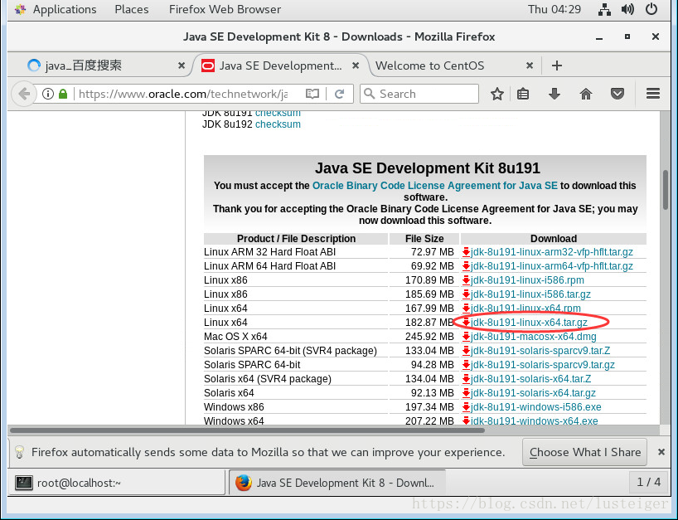Screen dimensions: 678x520
Task: Select Java SE Development Kit taskbar entry
Action: [x=337, y=483]
